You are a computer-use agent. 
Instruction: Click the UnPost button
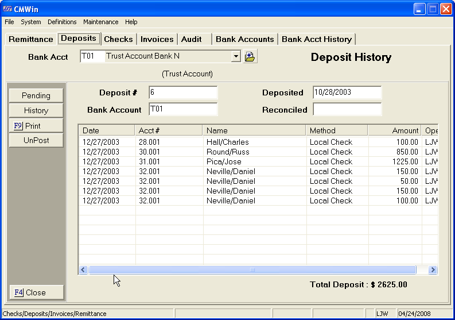(36, 140)
